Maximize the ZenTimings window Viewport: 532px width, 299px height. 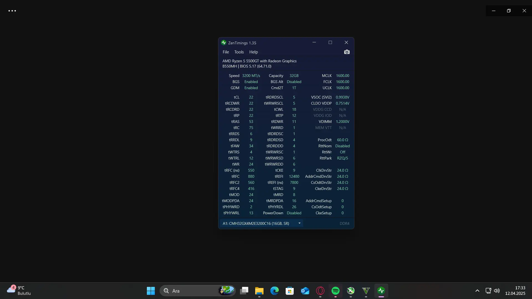[x=330, y=42]
